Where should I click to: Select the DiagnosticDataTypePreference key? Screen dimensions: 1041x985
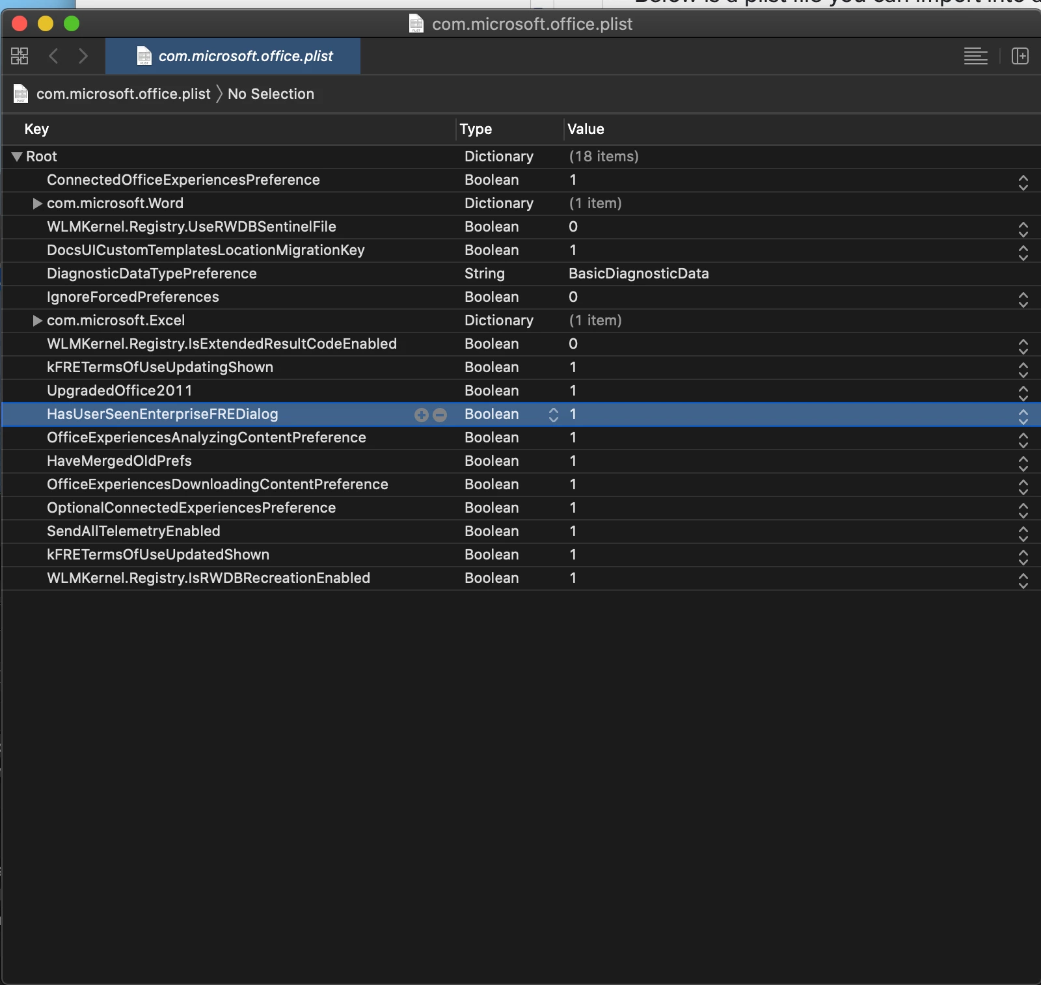[x=152, y=274]
